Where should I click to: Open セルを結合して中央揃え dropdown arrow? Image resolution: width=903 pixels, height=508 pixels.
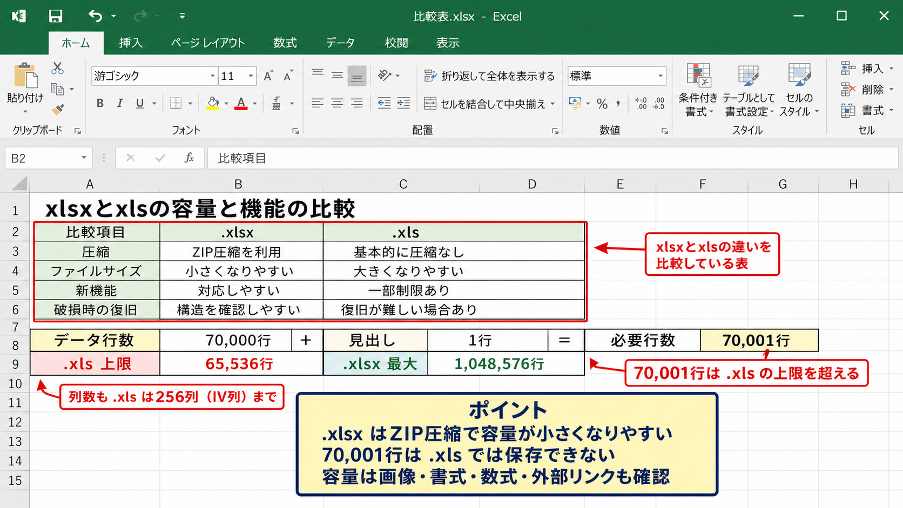tap(552, 104)
